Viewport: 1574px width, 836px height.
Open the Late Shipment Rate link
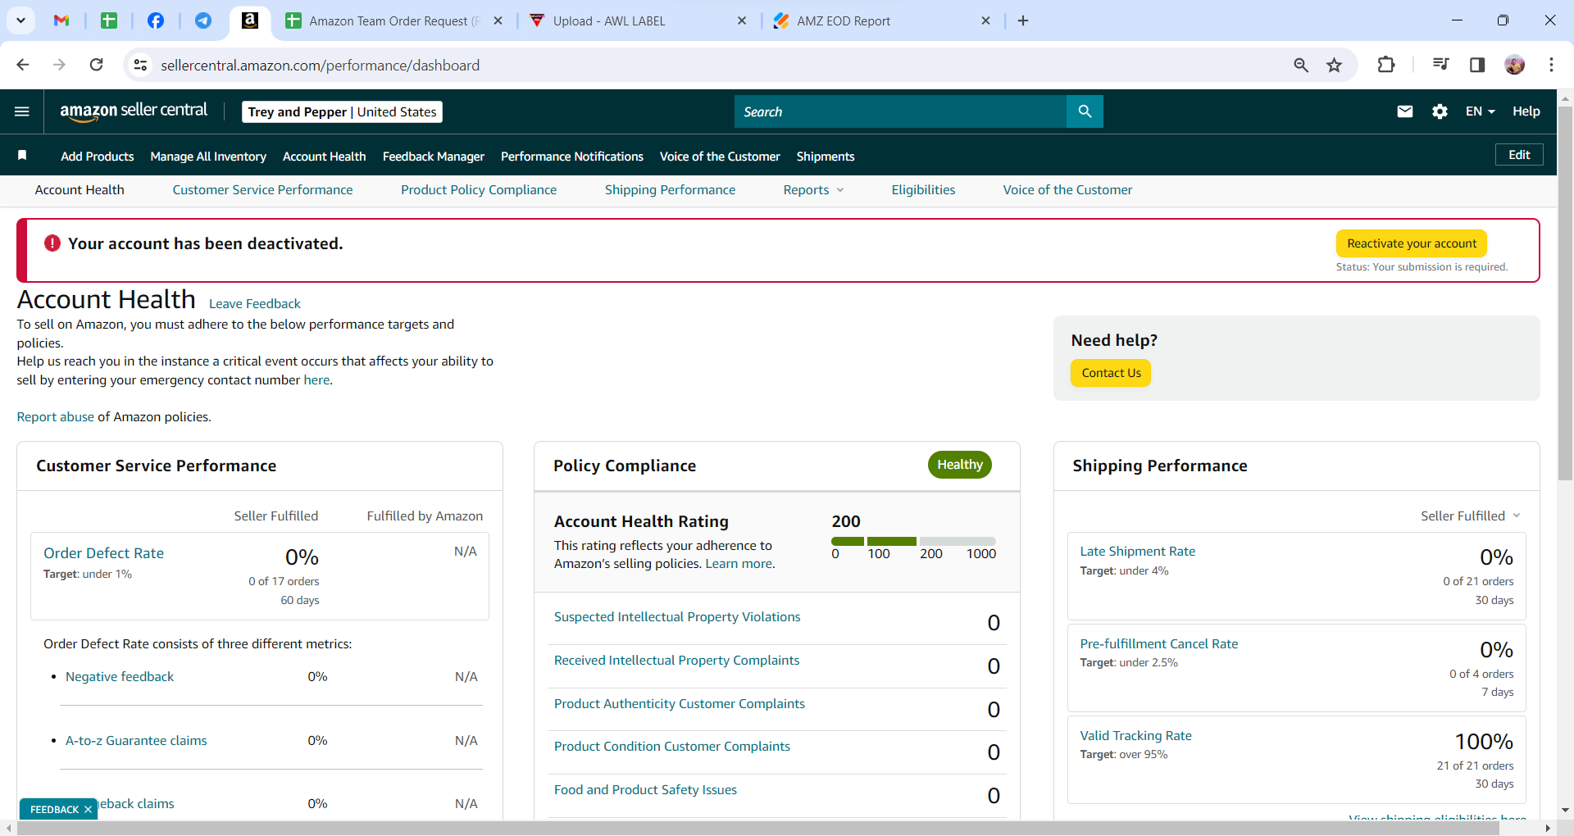(x=1138, y=552)
